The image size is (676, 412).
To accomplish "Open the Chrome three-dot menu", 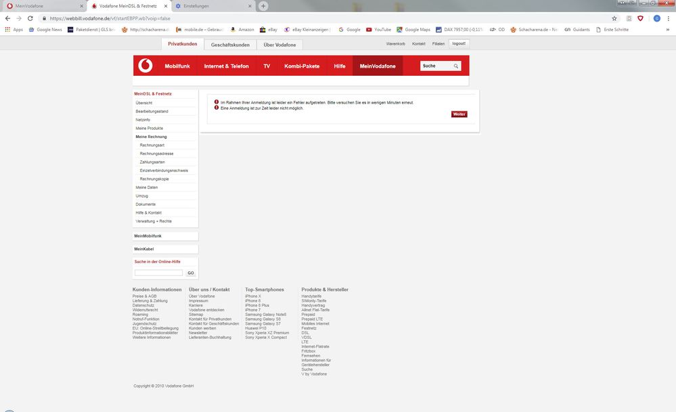I will (669, 18).
